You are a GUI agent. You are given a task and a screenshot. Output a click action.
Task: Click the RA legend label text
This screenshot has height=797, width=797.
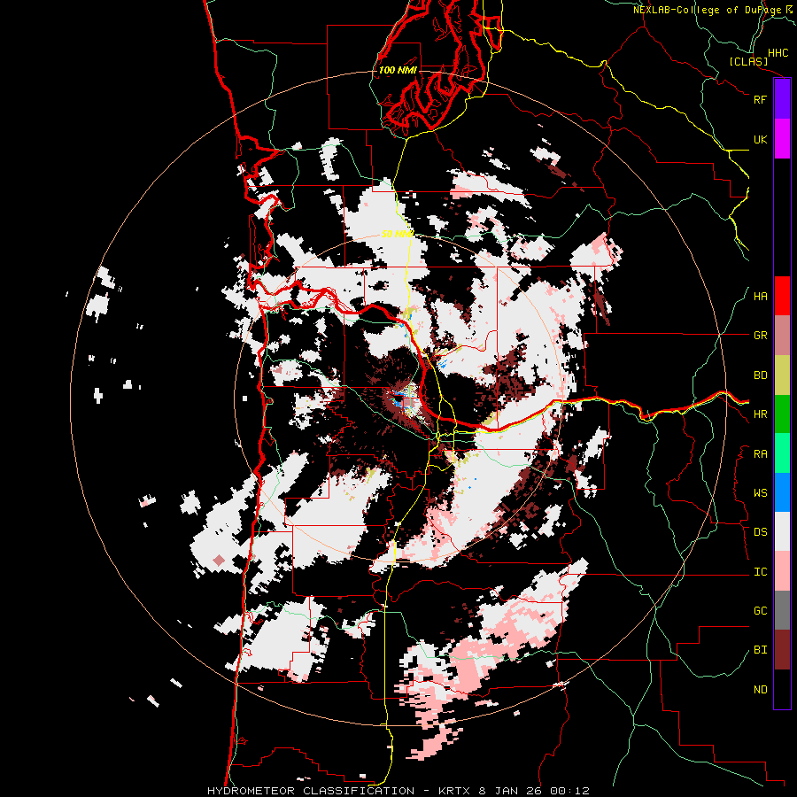pos(760,454)
